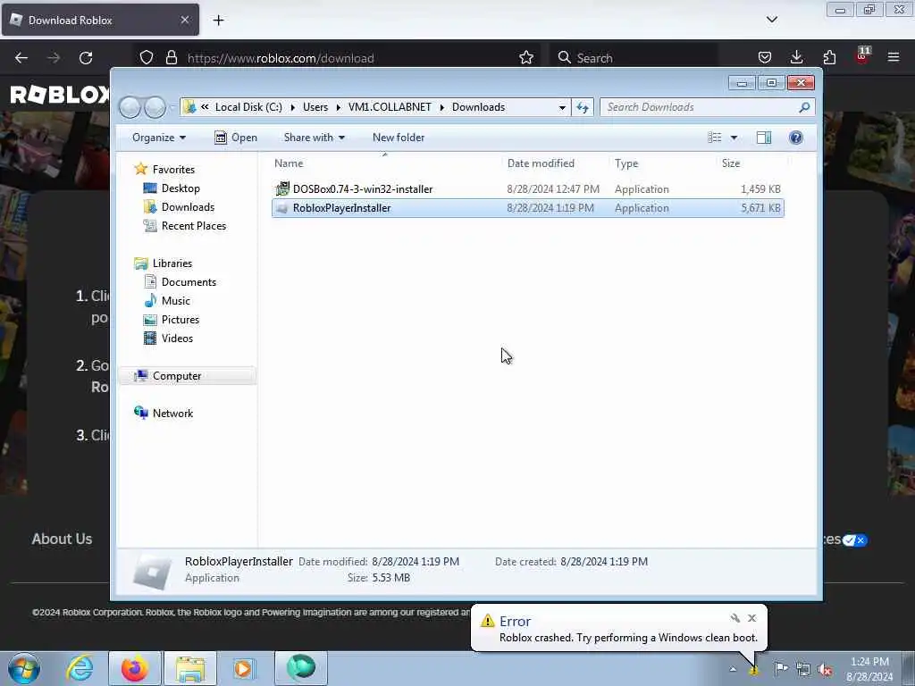Sort by Type column header
Image resolution: width=915 pixels, height=686 pixels.
(662, 163)
